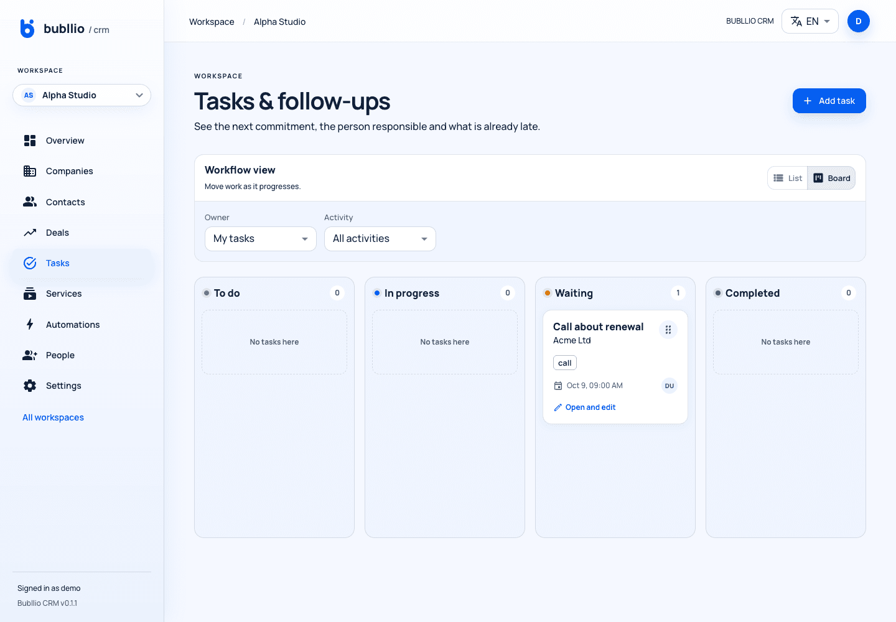896x622 pixels.
Task: Click the Call about renewal task title
Action: (599, 327)
